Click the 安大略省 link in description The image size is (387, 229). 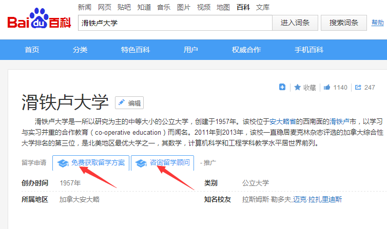[x=283, y=121]
